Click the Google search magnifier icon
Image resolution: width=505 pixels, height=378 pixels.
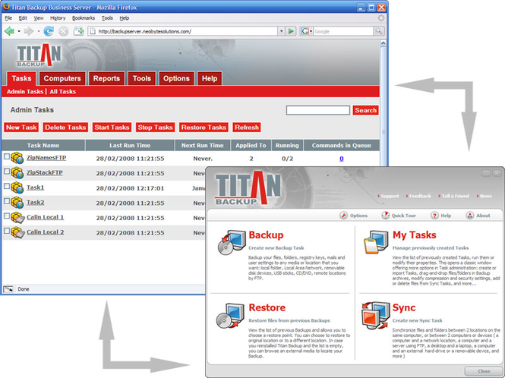click(379, 31)
